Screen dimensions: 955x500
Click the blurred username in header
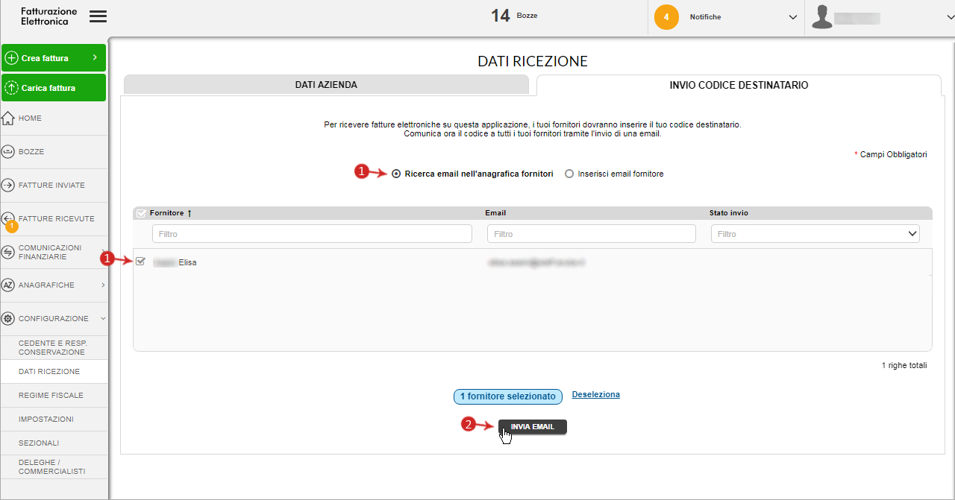click(857, 18)
